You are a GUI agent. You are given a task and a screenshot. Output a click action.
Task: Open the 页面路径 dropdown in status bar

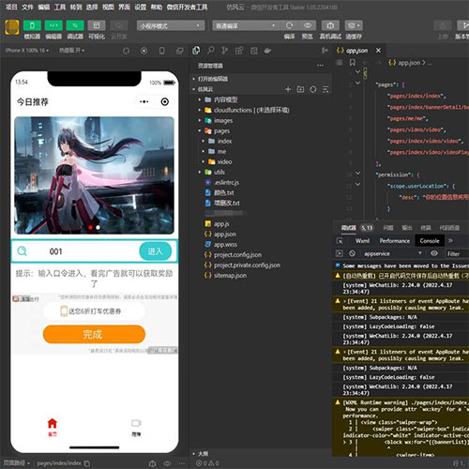[17, 463]
